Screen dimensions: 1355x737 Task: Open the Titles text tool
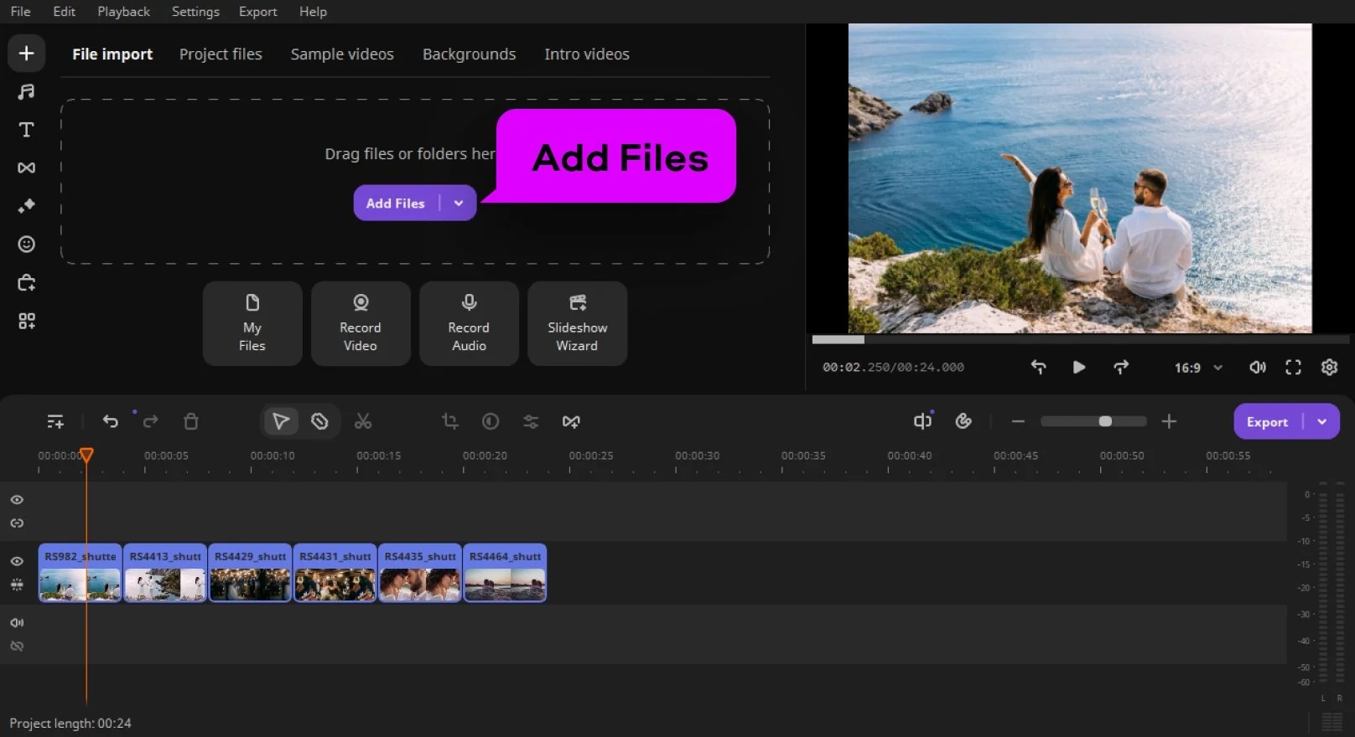pos(26,130)
